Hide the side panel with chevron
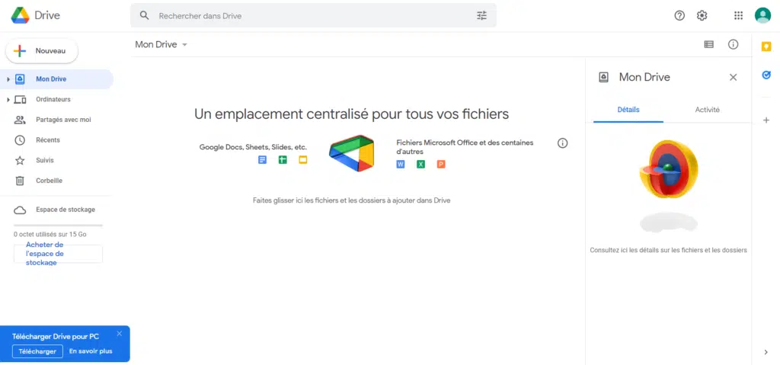This screenshot has width=780, height=365. pyautogui.click(x=766, y=352)
